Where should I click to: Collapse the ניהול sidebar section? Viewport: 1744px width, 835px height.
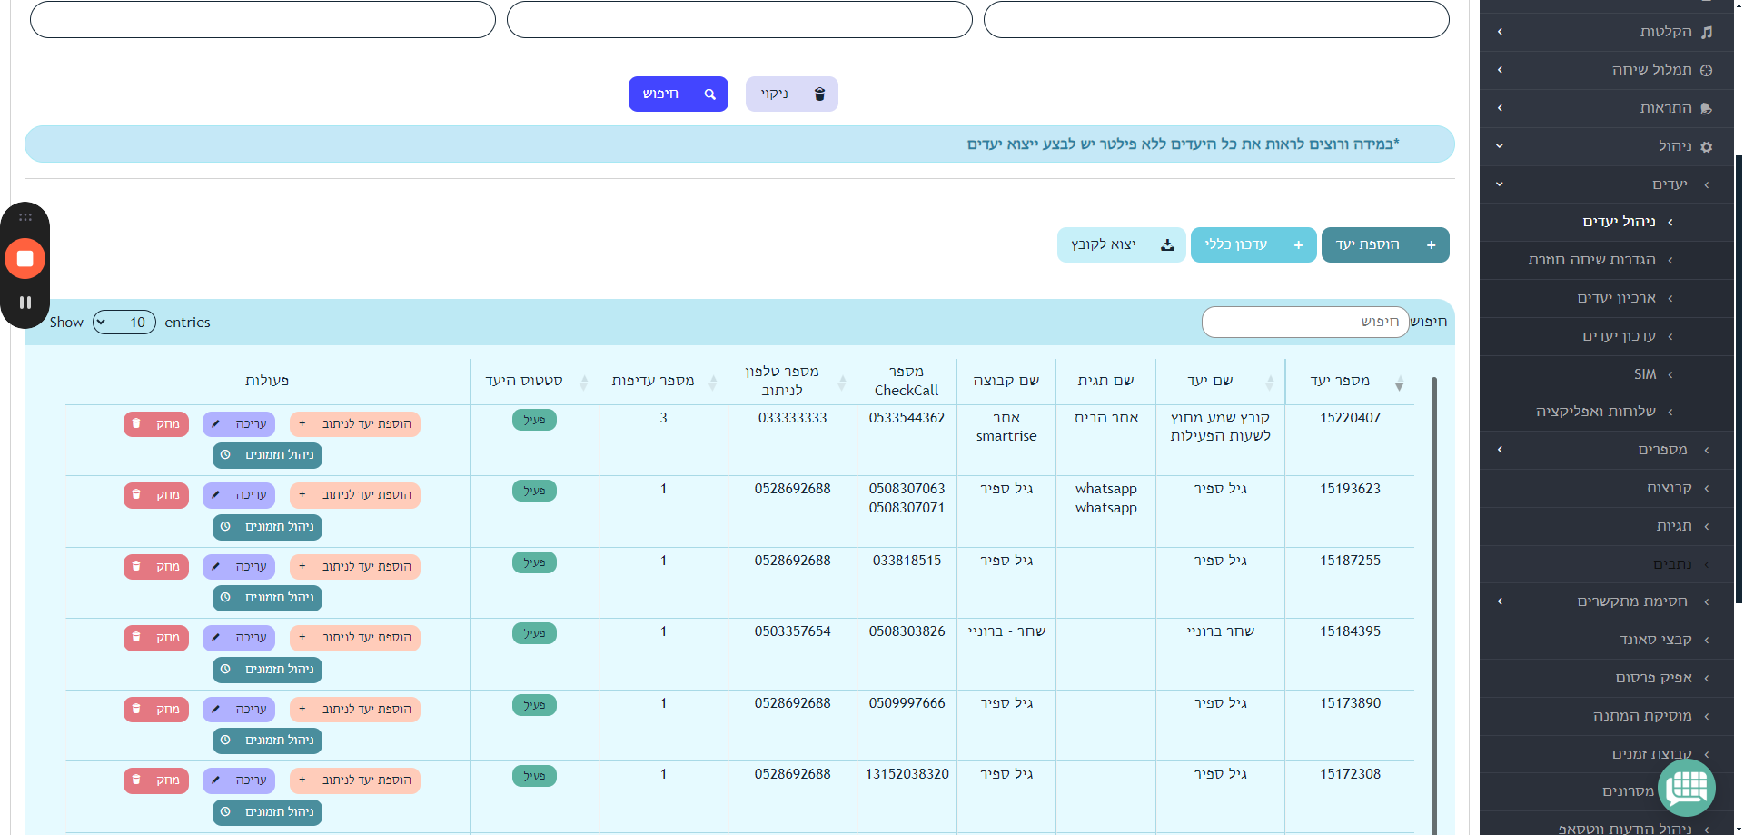1606,146
